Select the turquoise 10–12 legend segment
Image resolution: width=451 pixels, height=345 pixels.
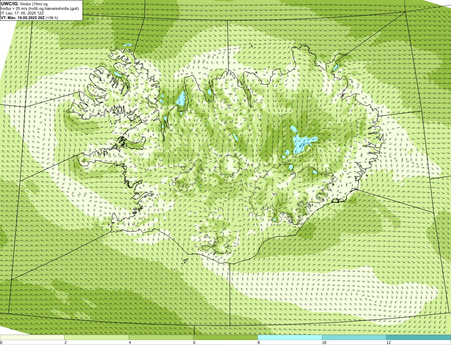coord(354,338)
